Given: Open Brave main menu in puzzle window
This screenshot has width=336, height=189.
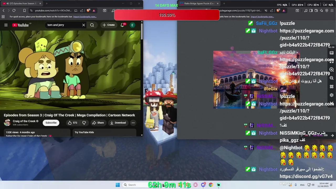Looking at the screenshot, I should 332,10.
